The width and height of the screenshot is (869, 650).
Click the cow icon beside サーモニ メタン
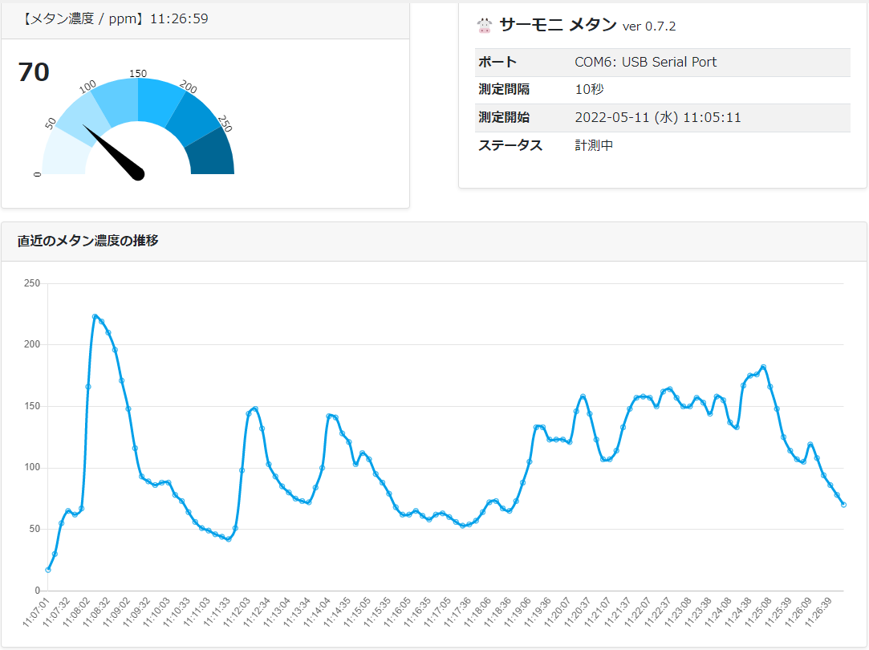coord(484,26)
